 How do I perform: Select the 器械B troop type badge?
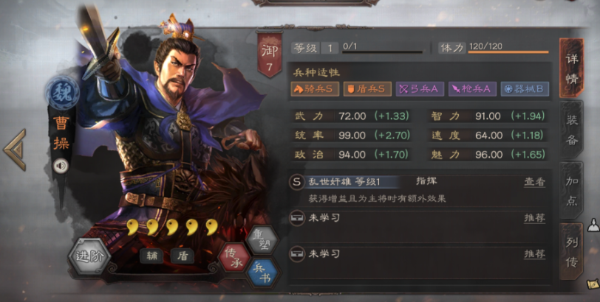coord(525,89)
